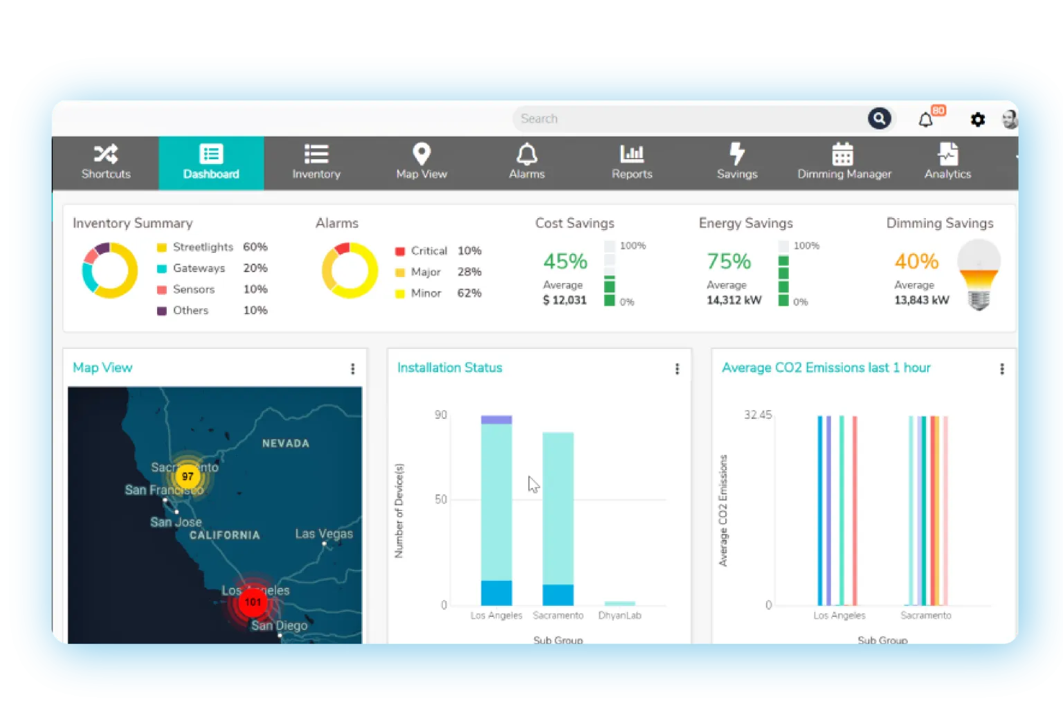Click the Cost Savings level gauge
1063x709 pixels.
pyautogui.click(x=609, y=273)
